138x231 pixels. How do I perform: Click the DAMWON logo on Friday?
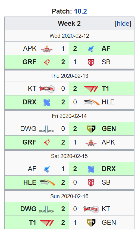click(47, 129)
